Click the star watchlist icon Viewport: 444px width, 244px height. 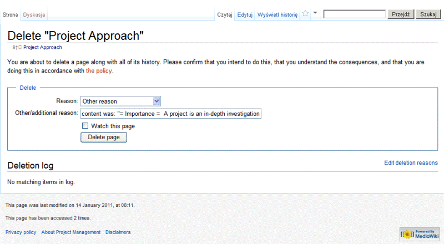(x=305, y=14)
